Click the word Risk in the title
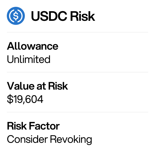155x155 pixels. [83, 16]
